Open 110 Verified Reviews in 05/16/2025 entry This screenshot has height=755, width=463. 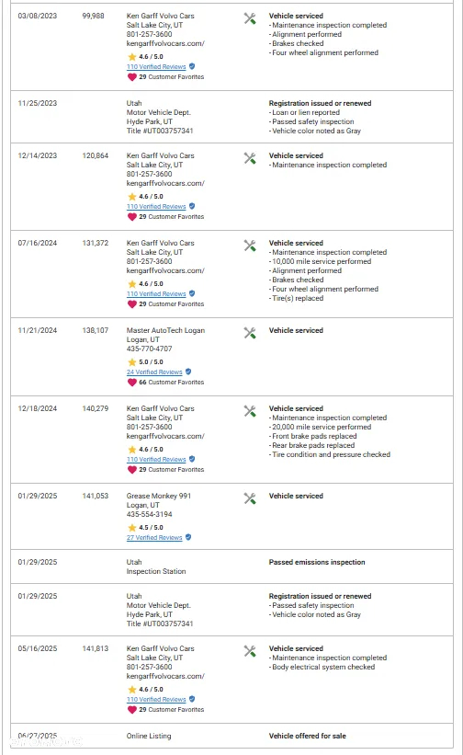pyautogui.click(x=156, y=700)
